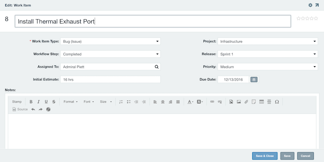Screen dimensions: 324x162
Task: Insert a table into Notes
Action: pyautogui.click(x=261, y=102)
